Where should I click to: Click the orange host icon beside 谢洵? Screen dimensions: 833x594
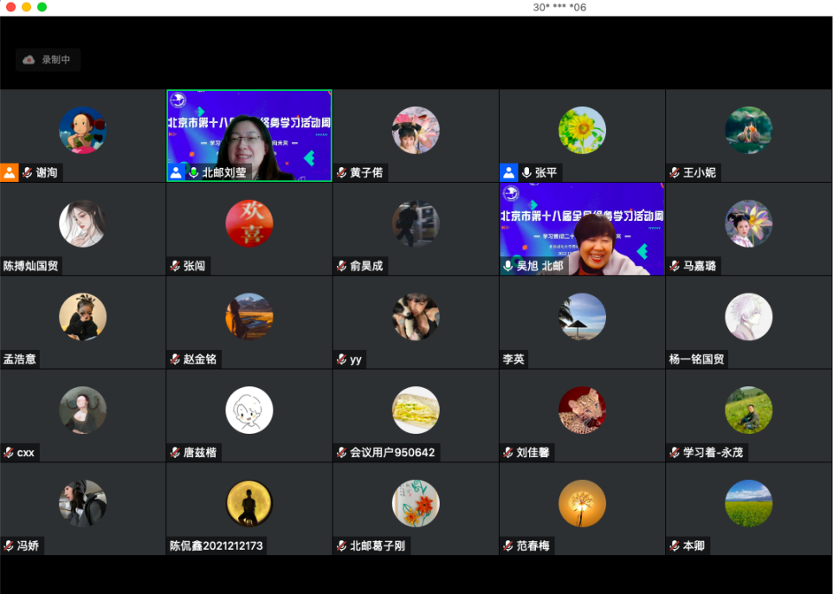(x=10, y=172)
